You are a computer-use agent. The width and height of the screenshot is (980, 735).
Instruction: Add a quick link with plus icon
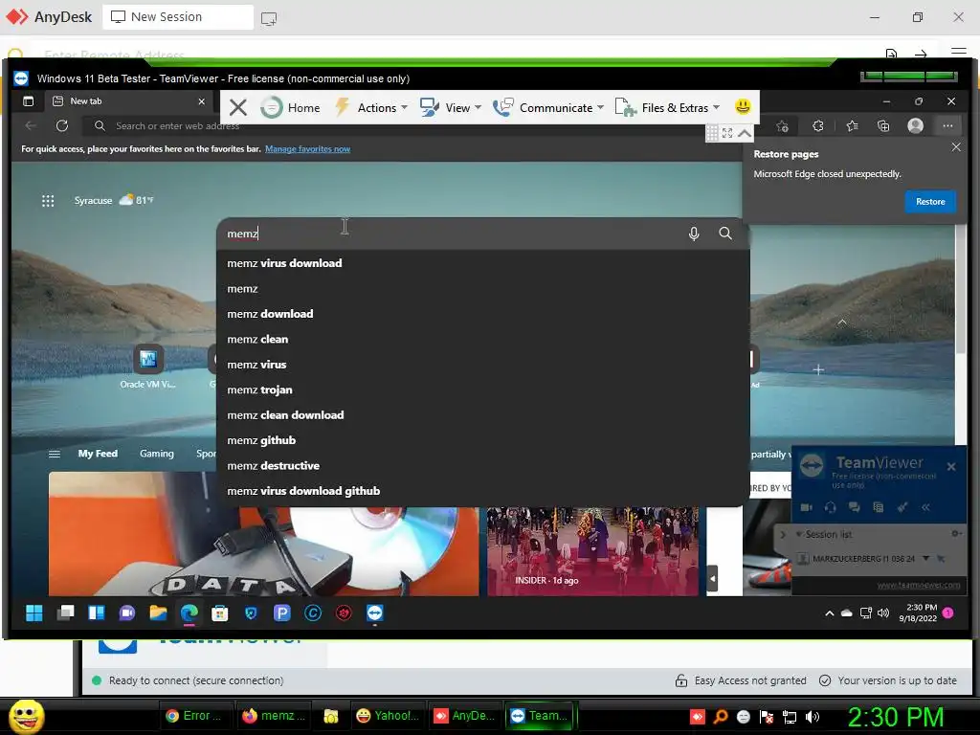pos(818,370)
